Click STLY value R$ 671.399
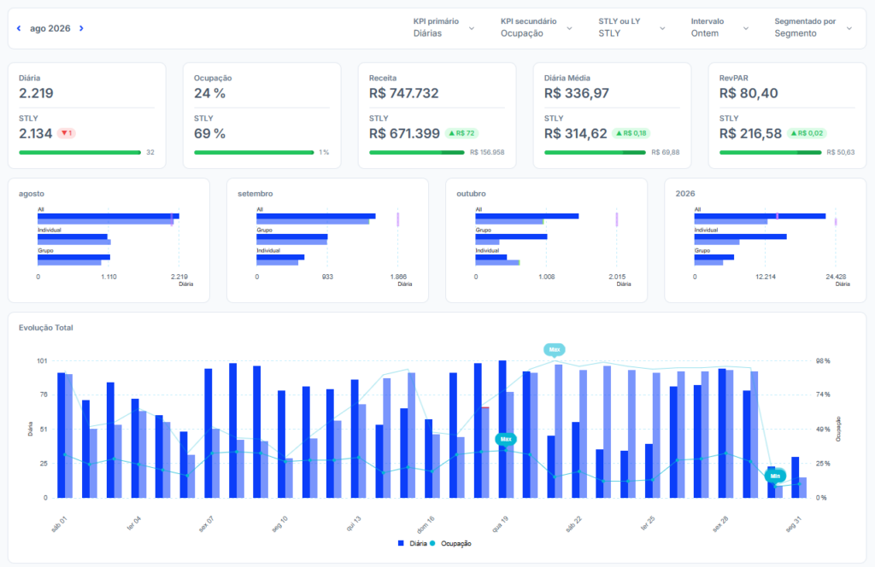875x567 pixels. [404, 134]
